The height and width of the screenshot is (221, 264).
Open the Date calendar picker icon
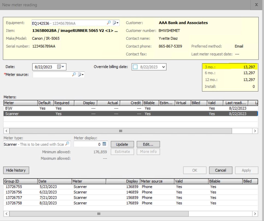[x=59, y=67]
